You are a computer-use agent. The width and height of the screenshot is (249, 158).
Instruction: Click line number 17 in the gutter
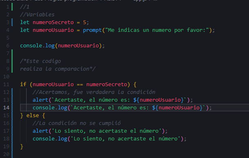(7, 131)
